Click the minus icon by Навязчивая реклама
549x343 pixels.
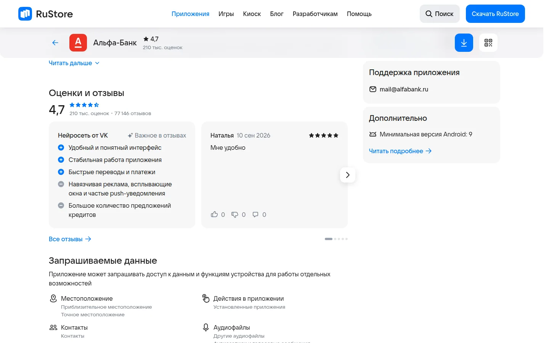[x=61, y=184]
